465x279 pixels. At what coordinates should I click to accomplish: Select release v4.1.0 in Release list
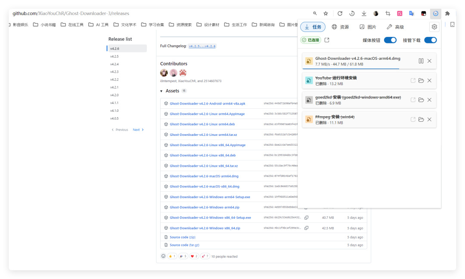coord(114,110)
